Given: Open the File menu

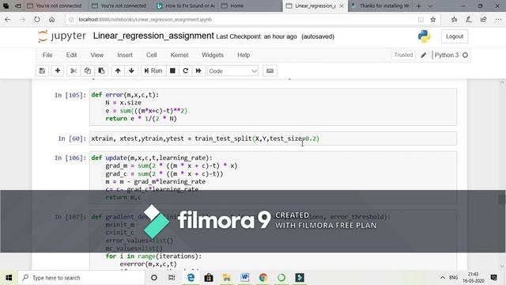Looking at the screenshot, I should point(47,55).
